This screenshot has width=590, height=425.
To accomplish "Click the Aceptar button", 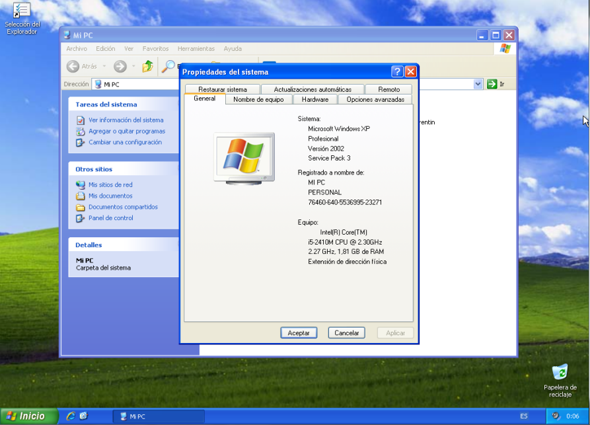I will [299, 332].
